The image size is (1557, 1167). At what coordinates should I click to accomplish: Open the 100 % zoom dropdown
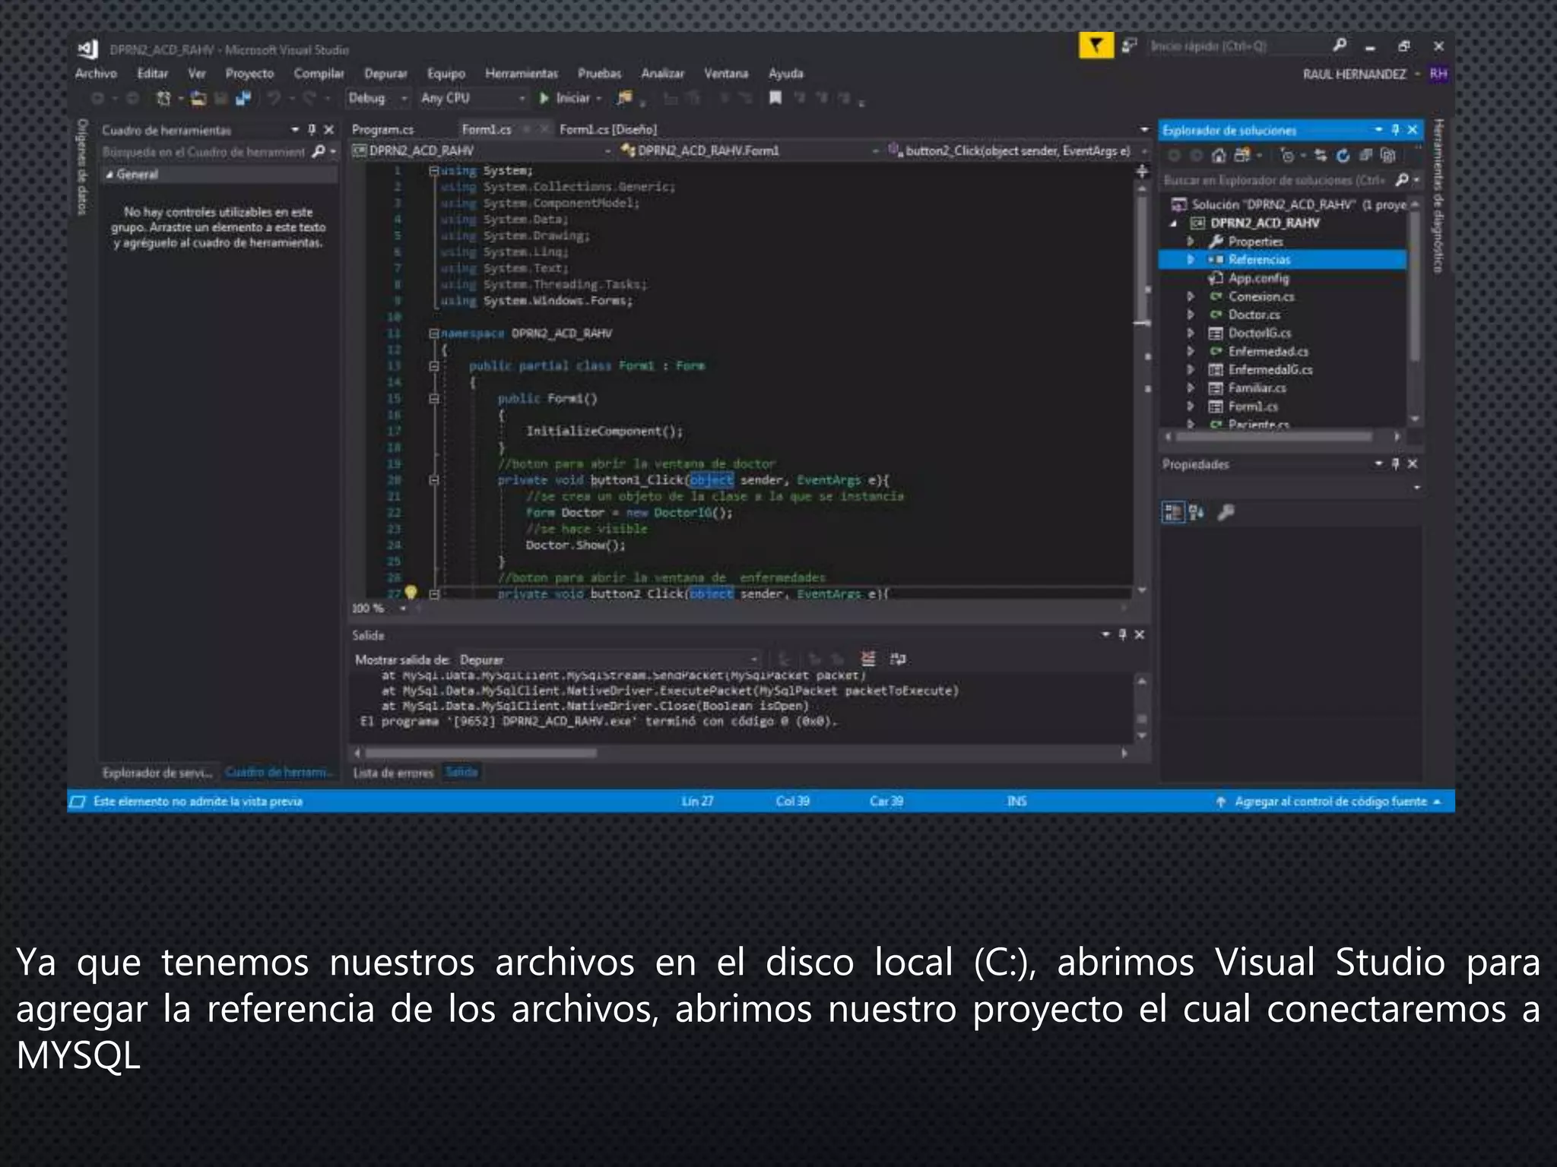click(379, 608)
